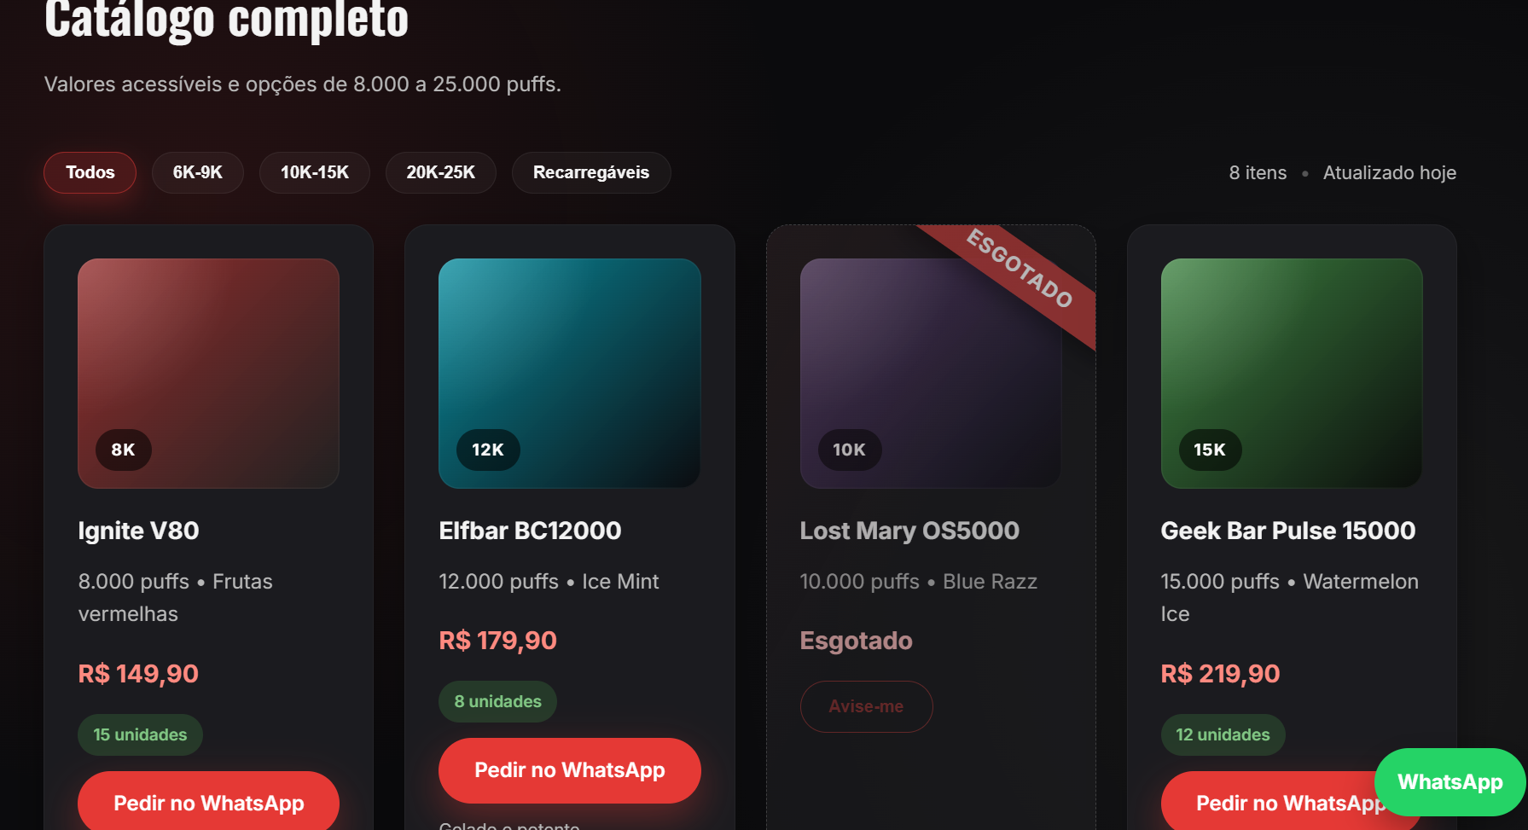Screen dimensions: 1528x830
Task: Order Ignite V80 via WhatsApp
Action: pyautogui.click(x=208, y=803)
